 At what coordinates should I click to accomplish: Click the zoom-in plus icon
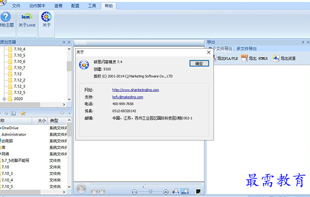[x=166, y=192]
